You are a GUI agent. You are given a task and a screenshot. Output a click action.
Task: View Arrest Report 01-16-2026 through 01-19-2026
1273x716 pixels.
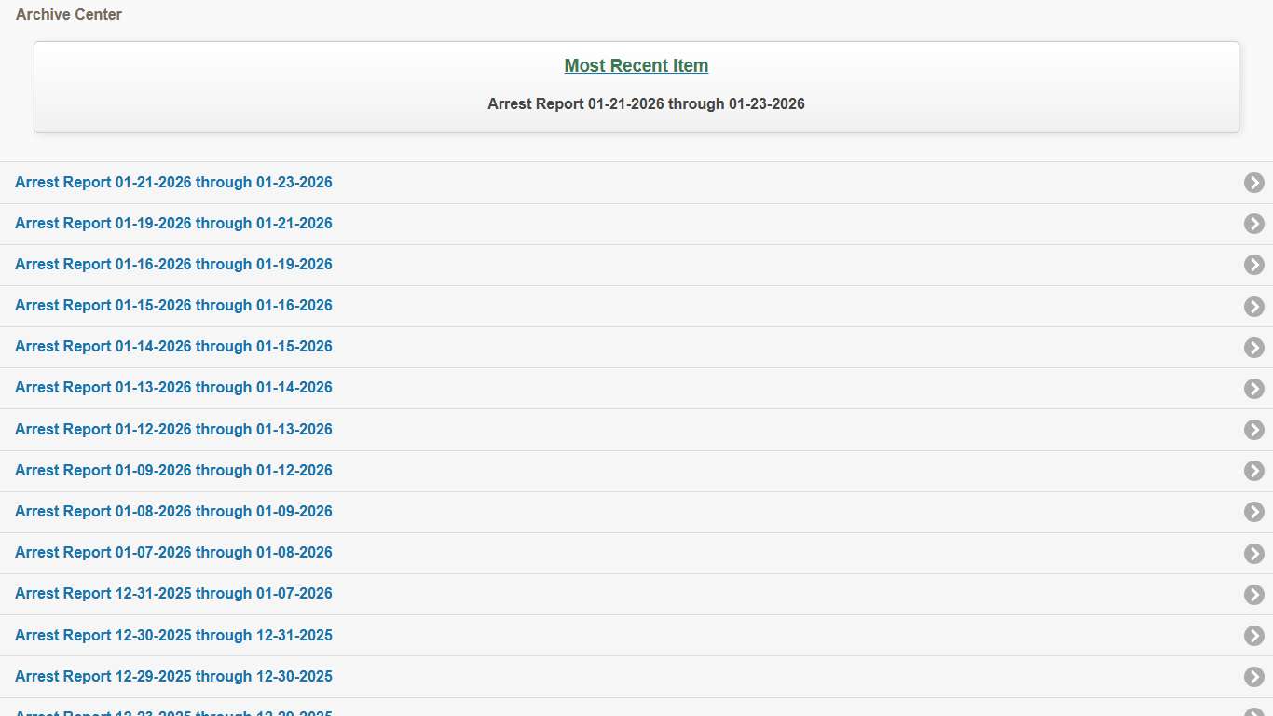[x=173, y=265]
